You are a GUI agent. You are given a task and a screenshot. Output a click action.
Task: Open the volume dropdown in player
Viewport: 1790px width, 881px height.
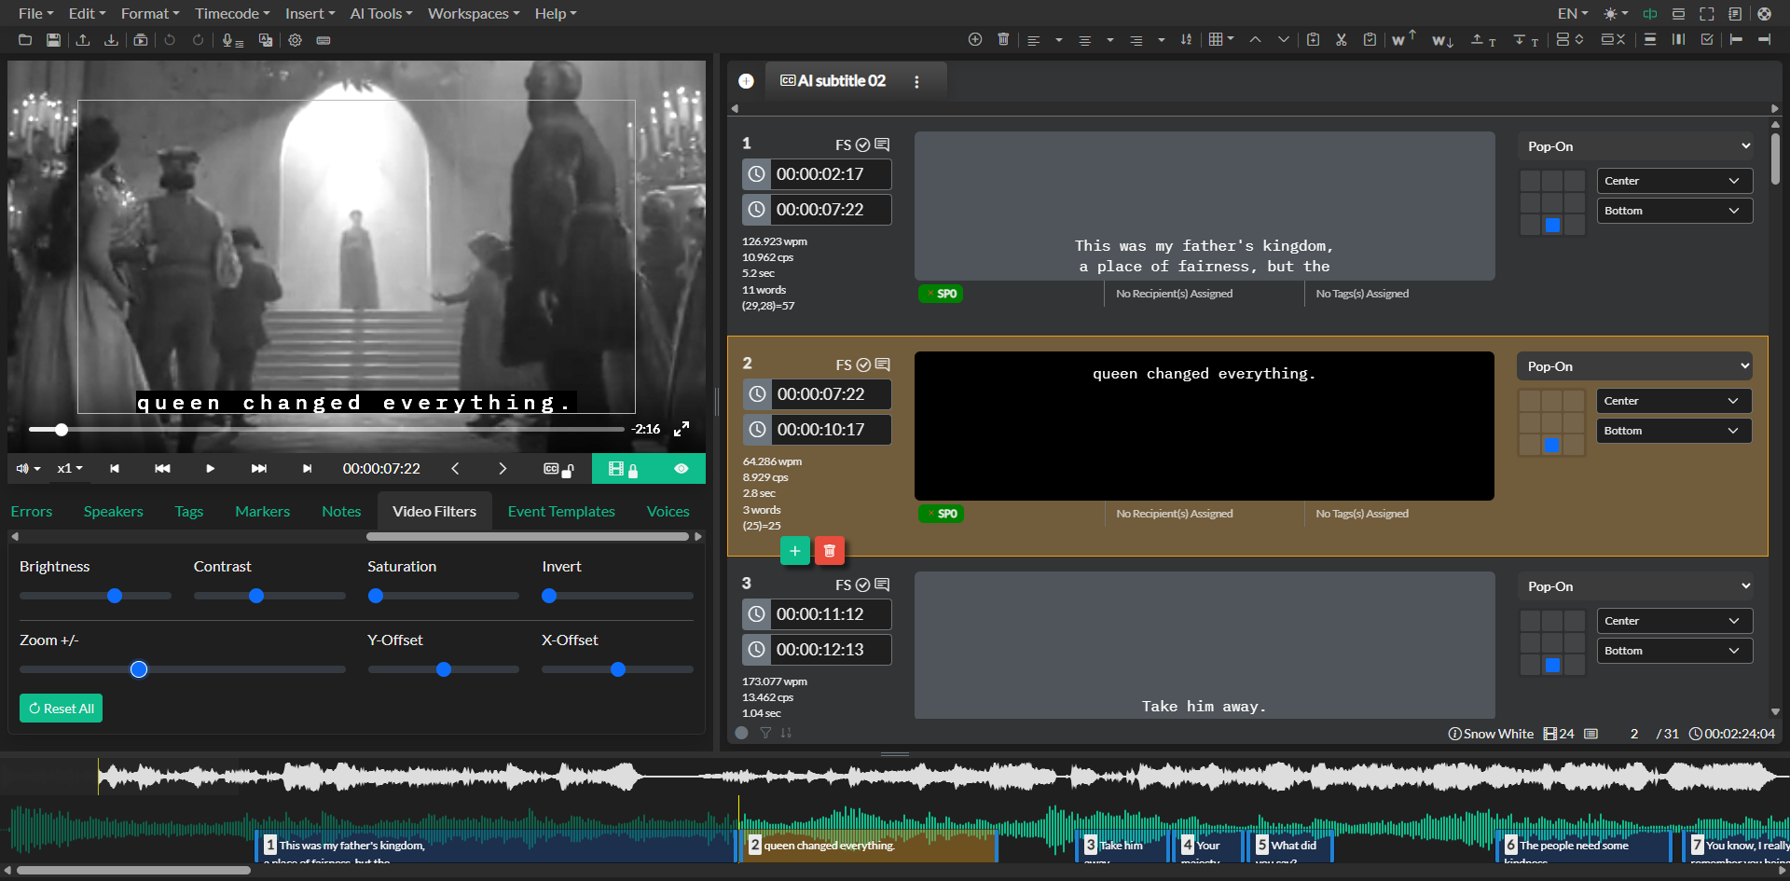coord(28,469)
